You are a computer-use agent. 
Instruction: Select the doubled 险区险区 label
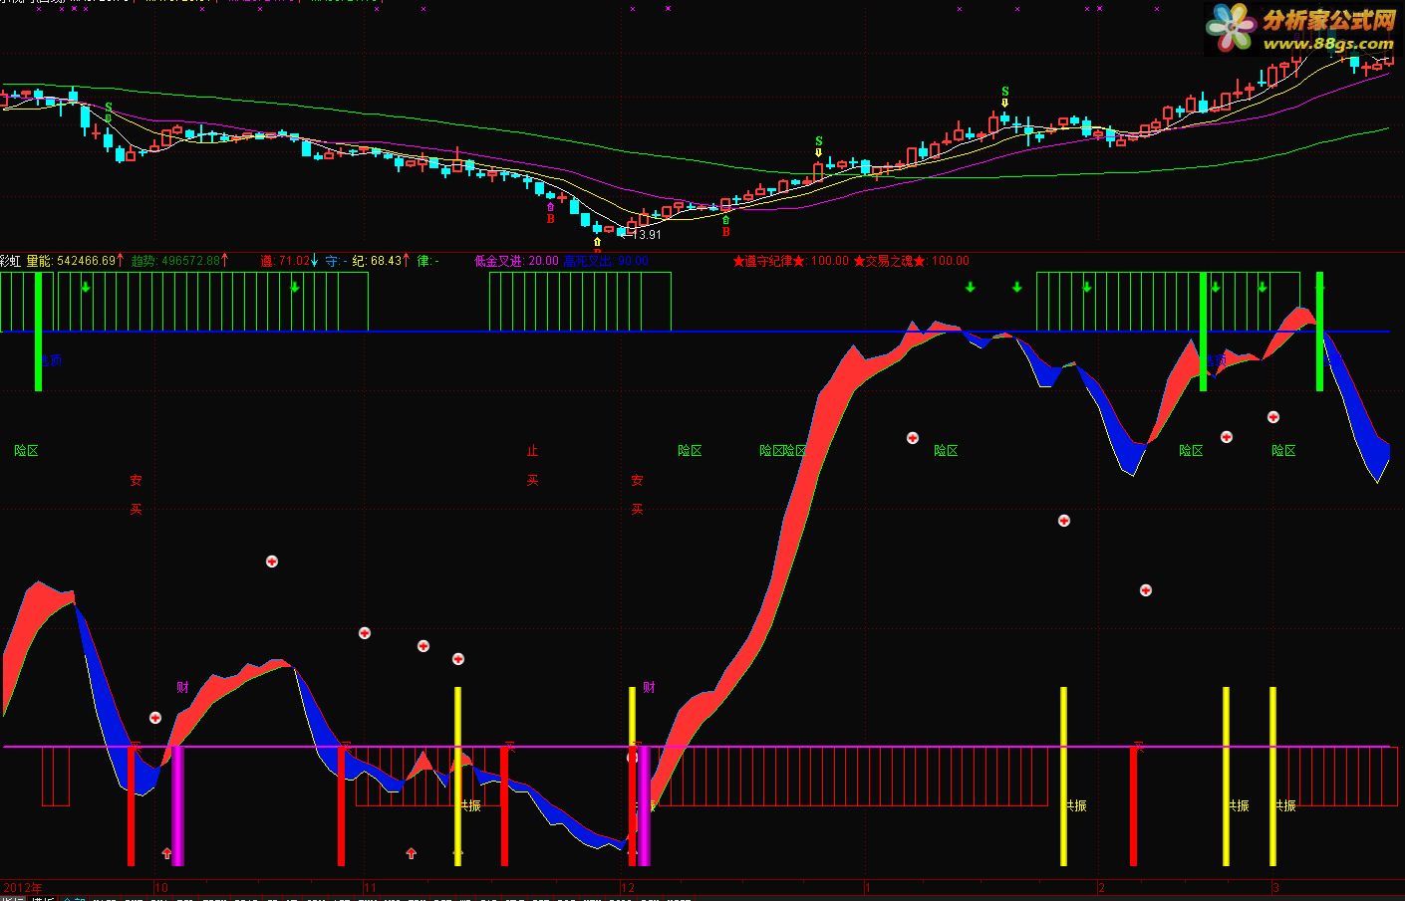pyautogui.click(x=782, y=451)
